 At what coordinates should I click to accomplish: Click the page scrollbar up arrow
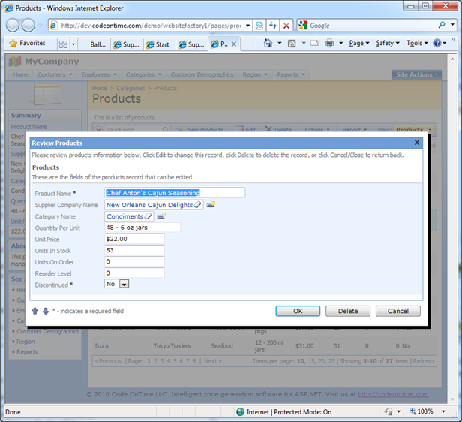coord(452,59)
